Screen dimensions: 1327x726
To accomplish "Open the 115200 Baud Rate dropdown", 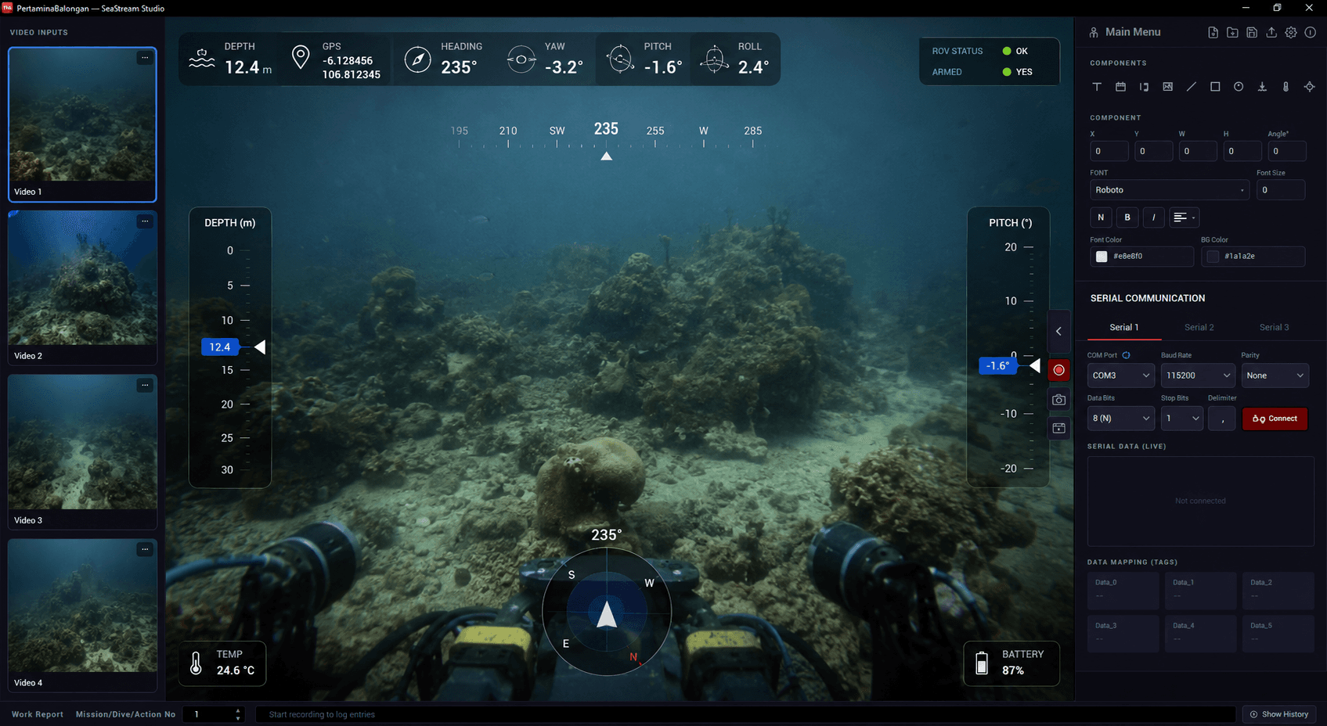I will point(1198,376).
